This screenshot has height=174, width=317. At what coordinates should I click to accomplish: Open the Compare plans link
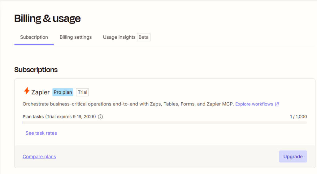pyautogui.click(x=39, y=157)
